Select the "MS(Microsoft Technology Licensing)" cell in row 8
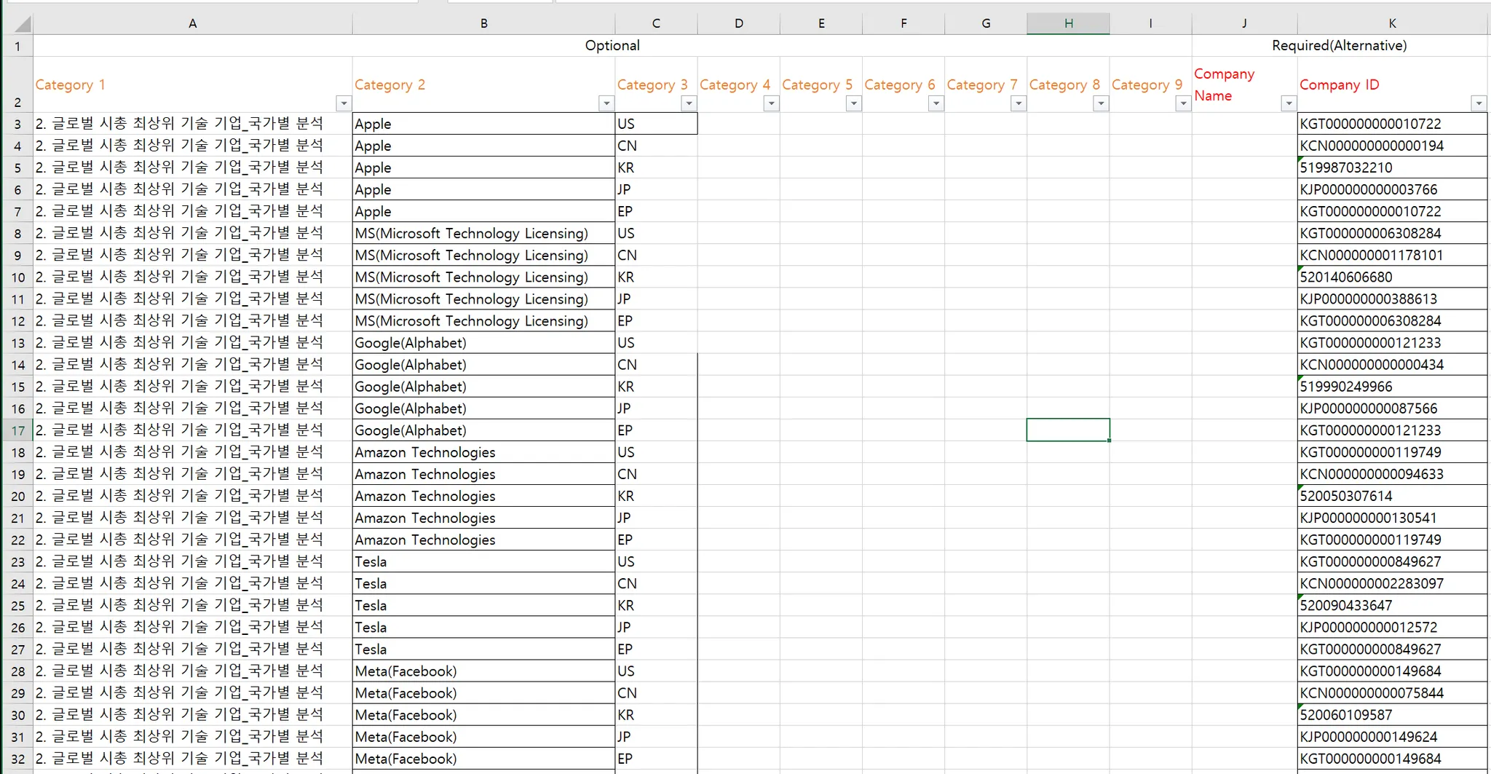 484,233
